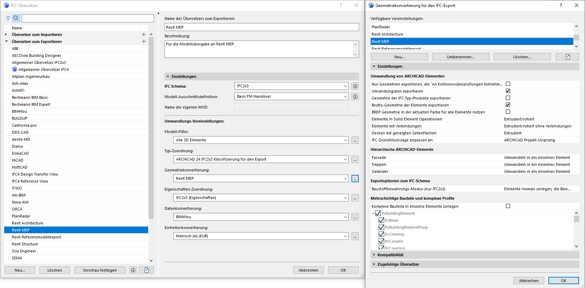The image size is (585, 288).
Task: Open Datenkonvertierung options via ellipsis button
Action: click(x=355, y=217)
